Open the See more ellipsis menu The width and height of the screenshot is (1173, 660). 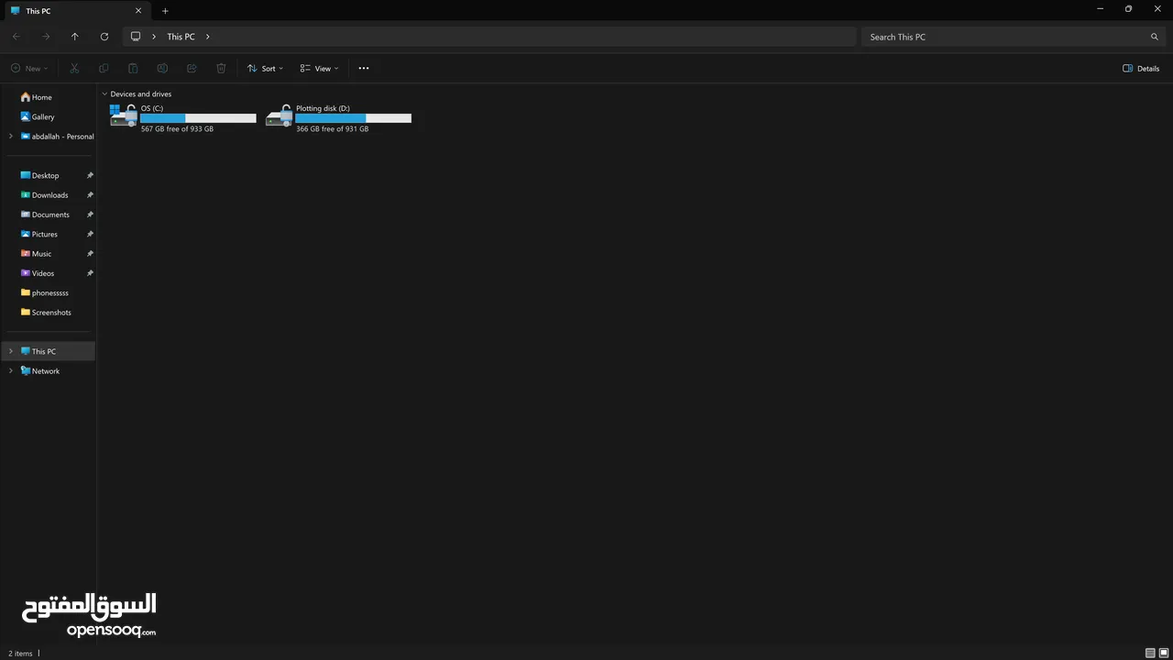(364, 68)
